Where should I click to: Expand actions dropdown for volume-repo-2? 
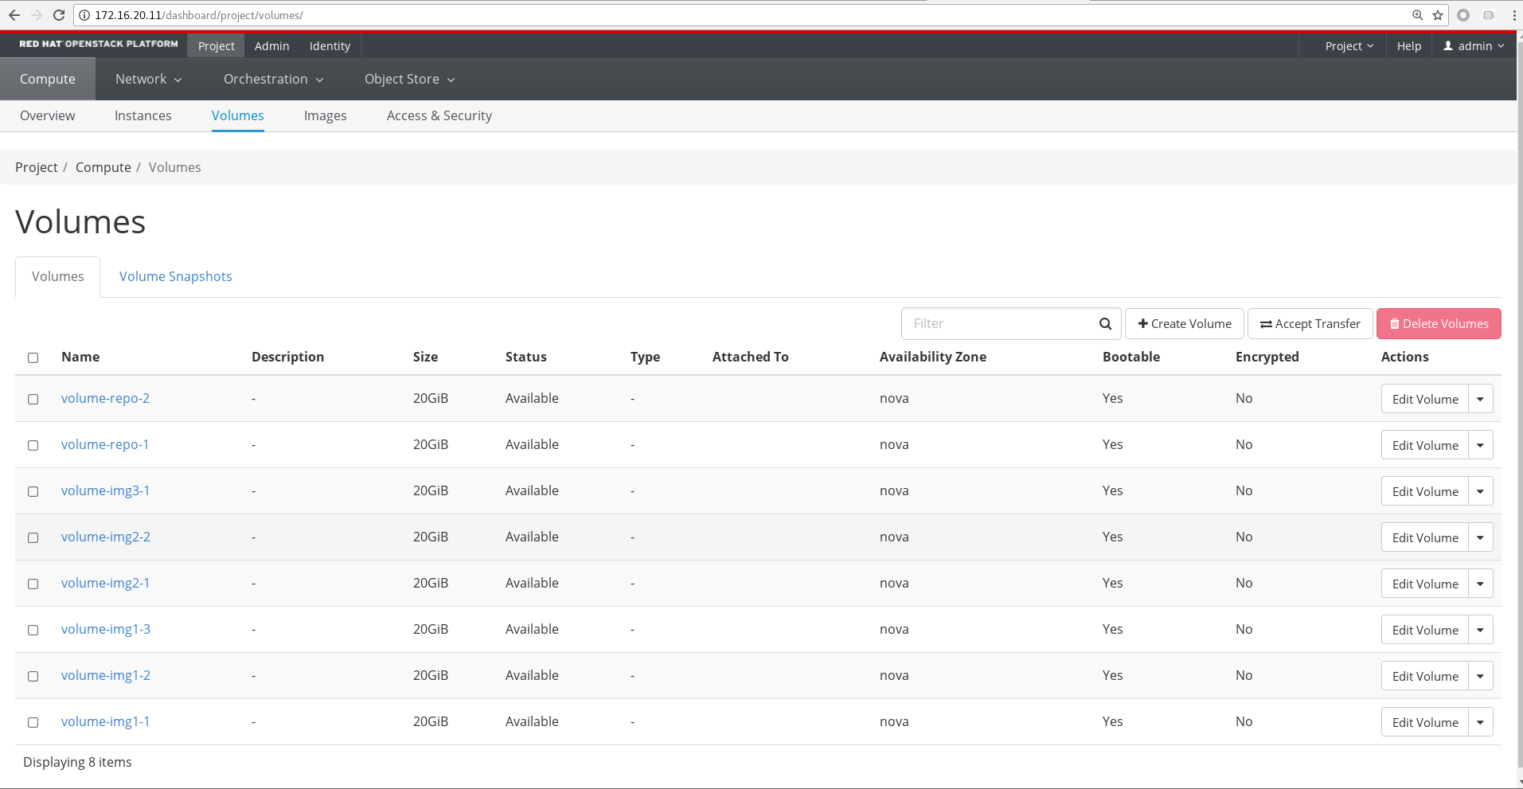pyautogui.click(x=1480, y=399)
